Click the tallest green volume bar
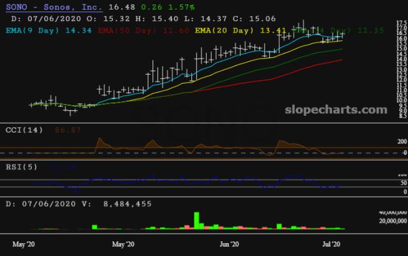This screenshot has width=408, height=256. tap(197, 220)
